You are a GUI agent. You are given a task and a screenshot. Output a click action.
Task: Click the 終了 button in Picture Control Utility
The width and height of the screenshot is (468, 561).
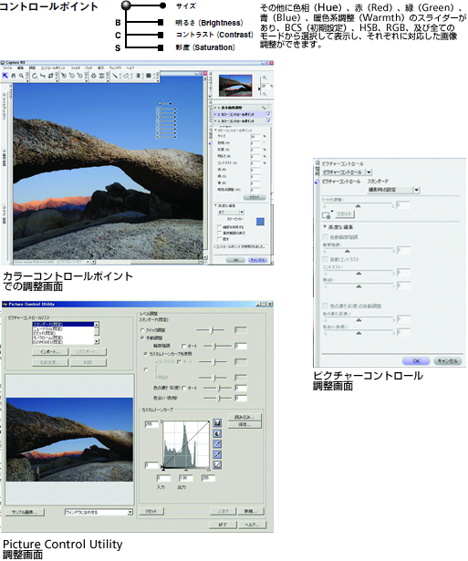click(x=223, y=525)
